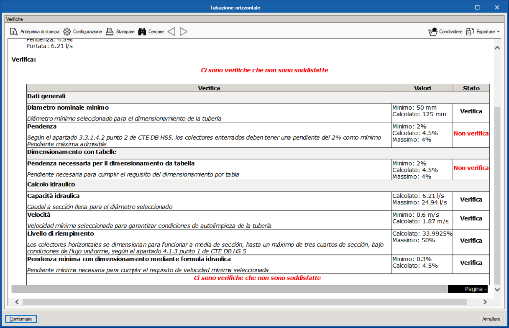This screenshot has height=328, width=509.
Task: Open the Configurazione gear settings
Action: (x=82, y=32)
